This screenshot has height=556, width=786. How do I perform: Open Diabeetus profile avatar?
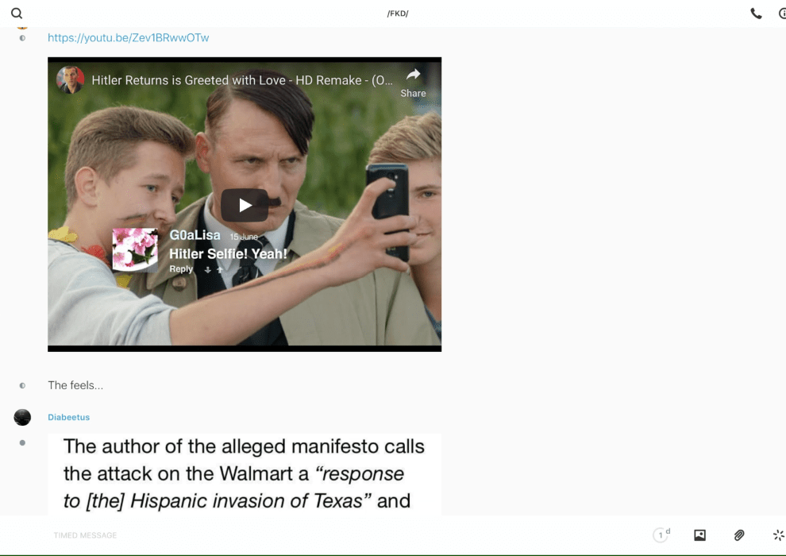tap(22, 417)
